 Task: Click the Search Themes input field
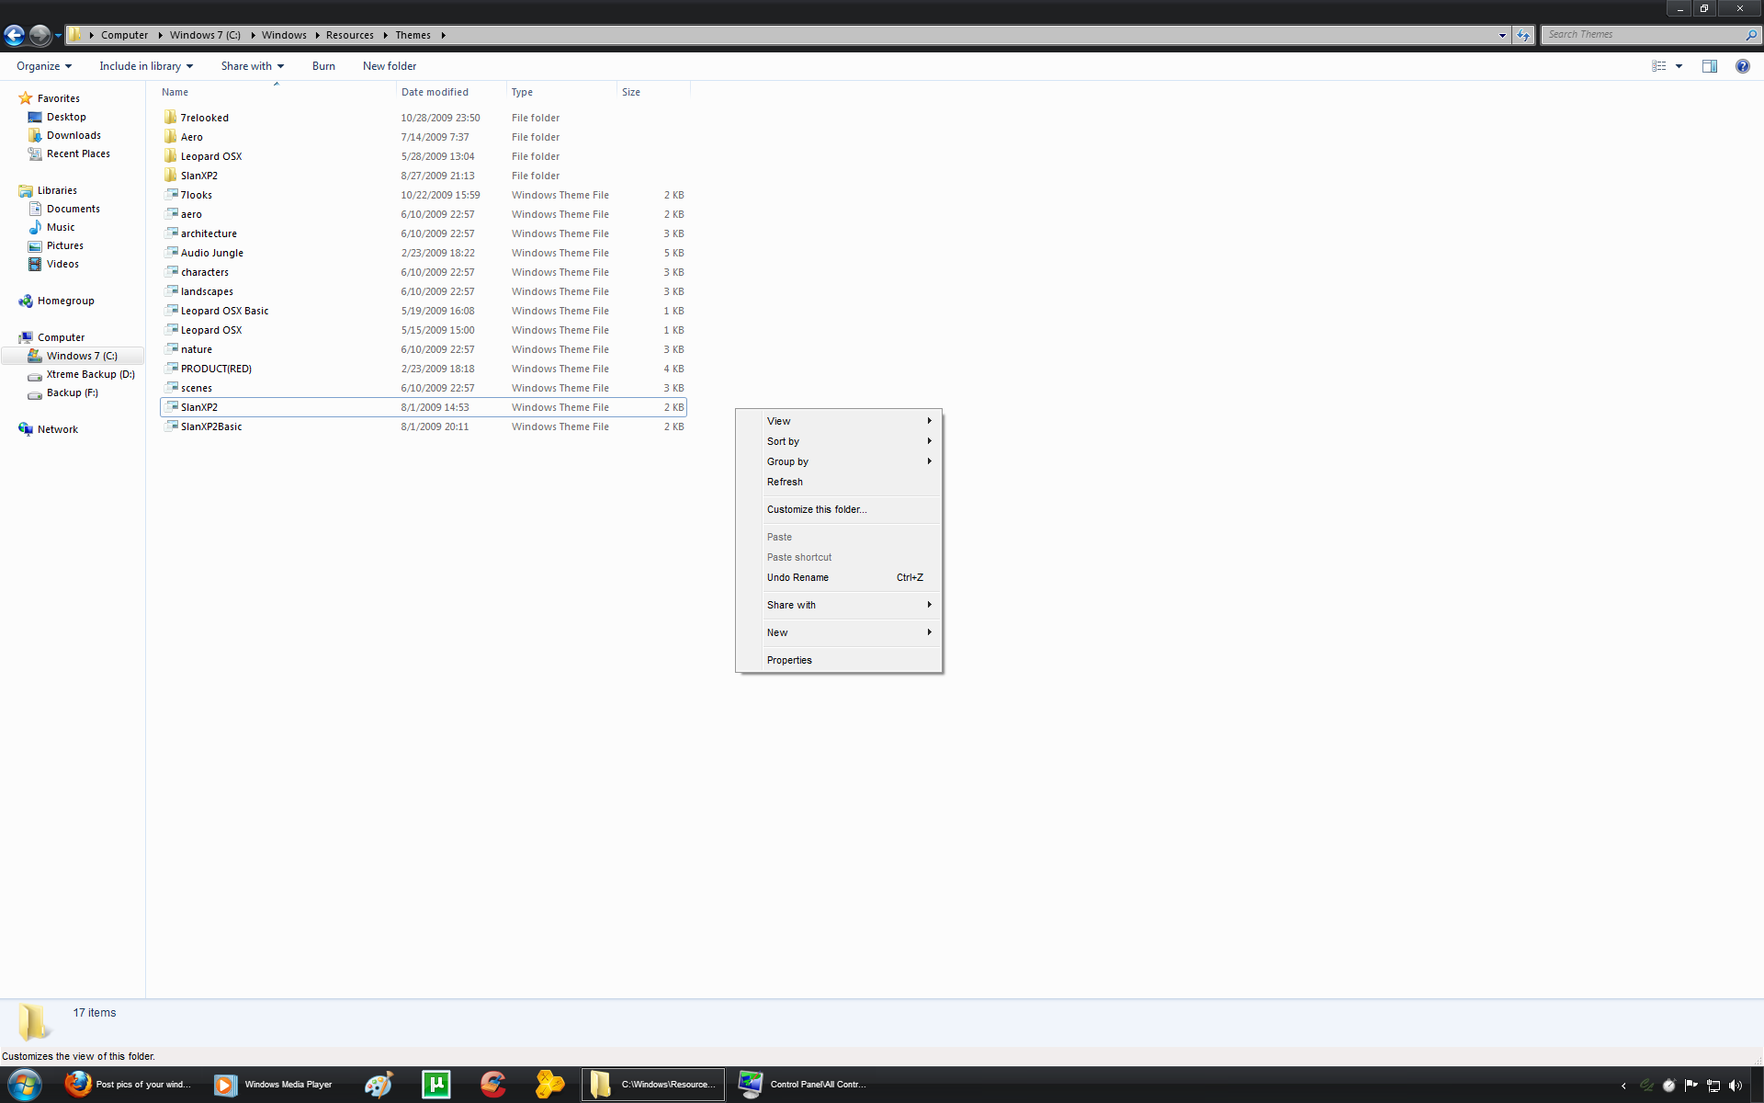tap(1644, 35)
